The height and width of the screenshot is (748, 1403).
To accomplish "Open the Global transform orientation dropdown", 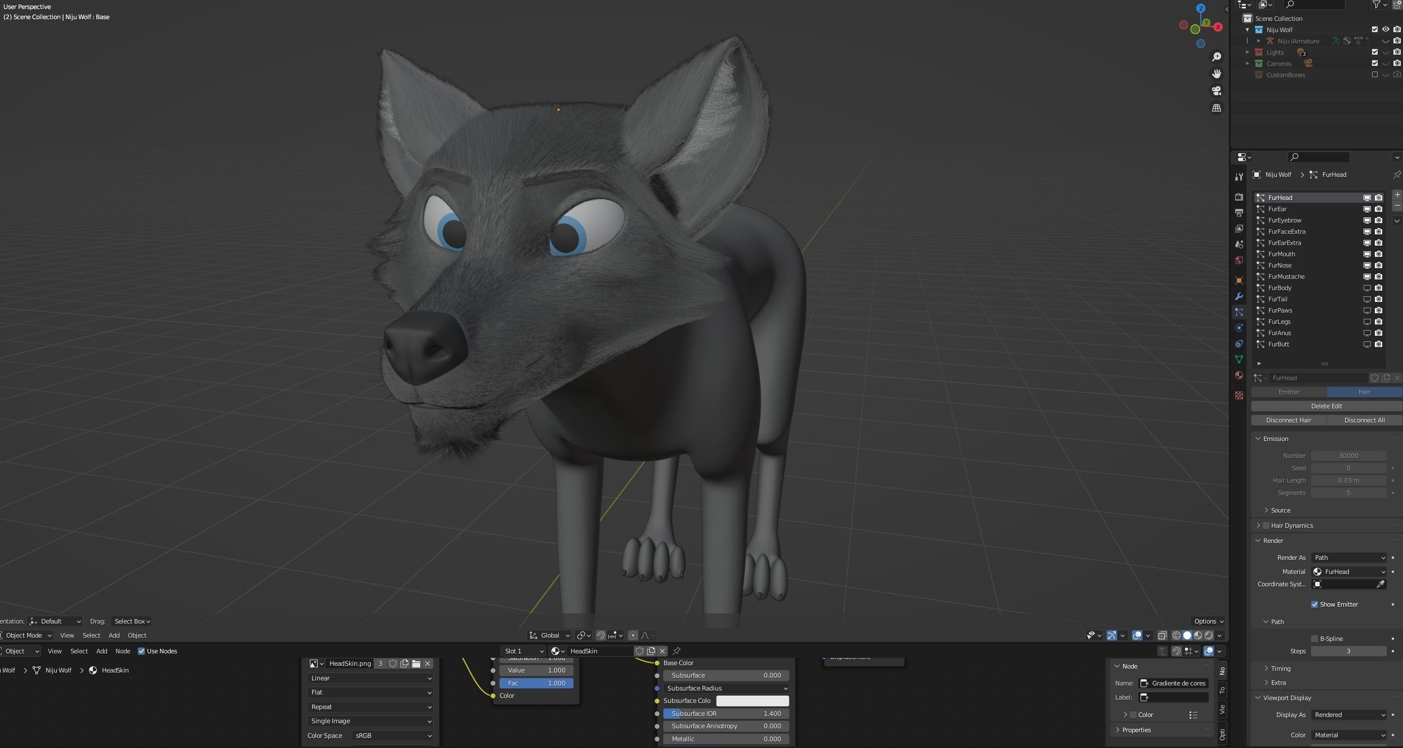I will [x=549, y=635].
